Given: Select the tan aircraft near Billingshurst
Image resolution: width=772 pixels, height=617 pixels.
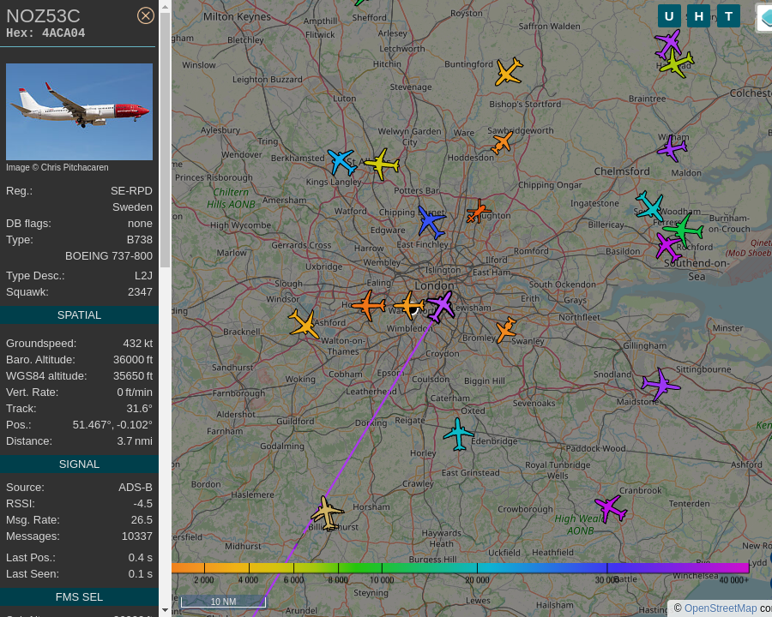Looking at the screenshot, I should pos(327,512).
